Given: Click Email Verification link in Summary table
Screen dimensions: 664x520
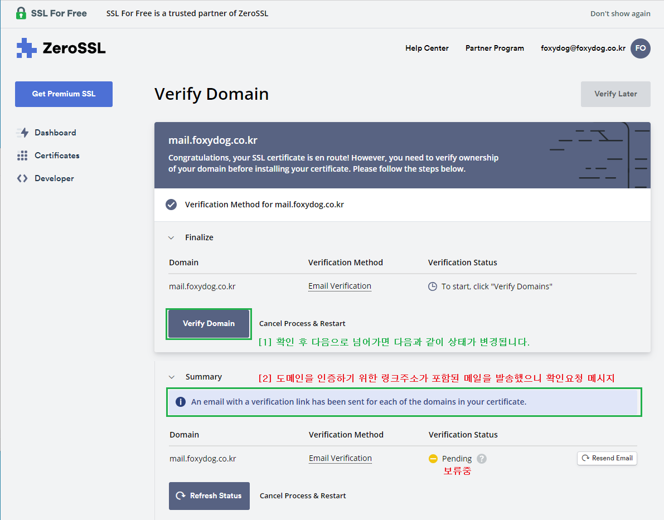Looking at the screenshot, I should tap(340, 459).
